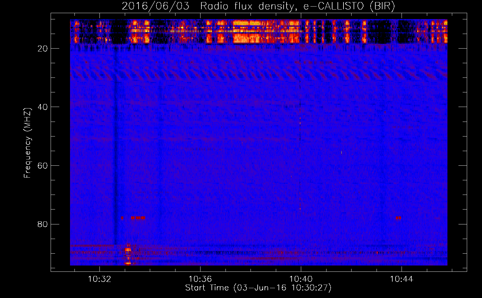Click the "Start Time (03-Jun-16 10:30:27)" axis label
Viewport: 482px width, 298px height.
point(258,288)
